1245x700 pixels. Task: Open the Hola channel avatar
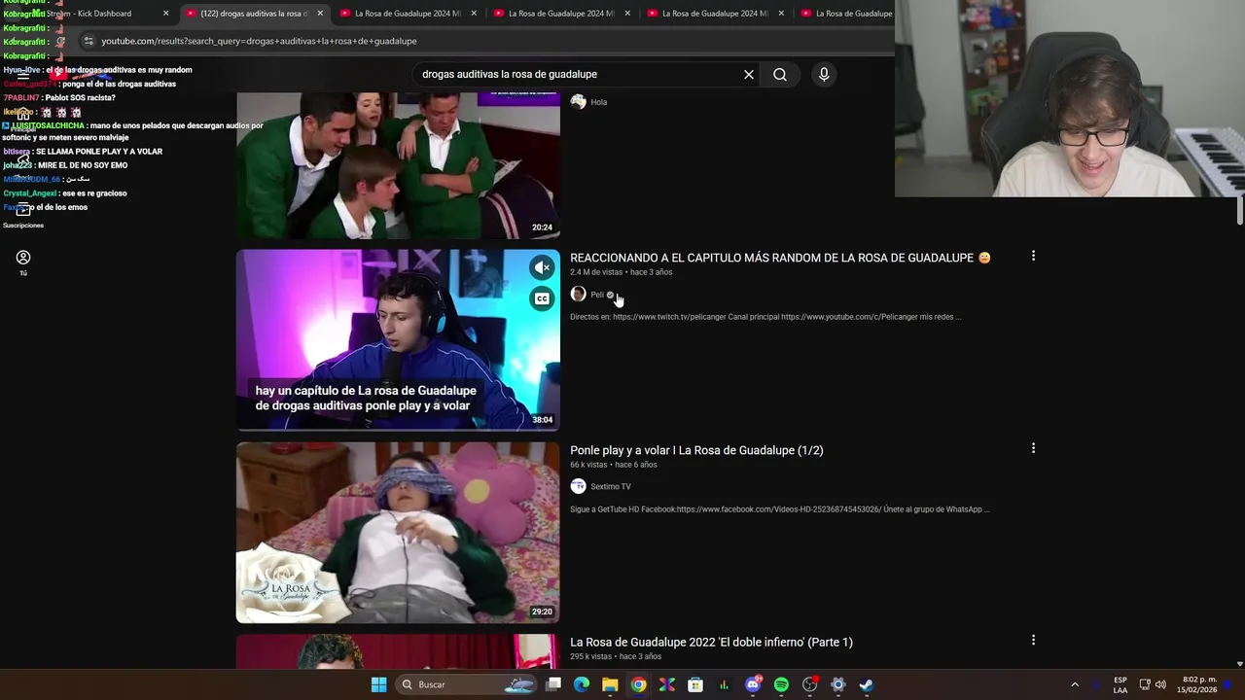(578, 102)
